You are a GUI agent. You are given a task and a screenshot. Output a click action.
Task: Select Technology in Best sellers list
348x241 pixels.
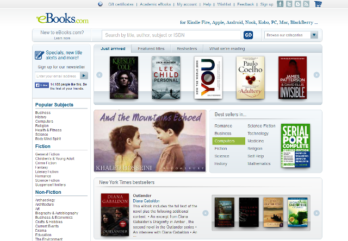(x=258, y=134)
